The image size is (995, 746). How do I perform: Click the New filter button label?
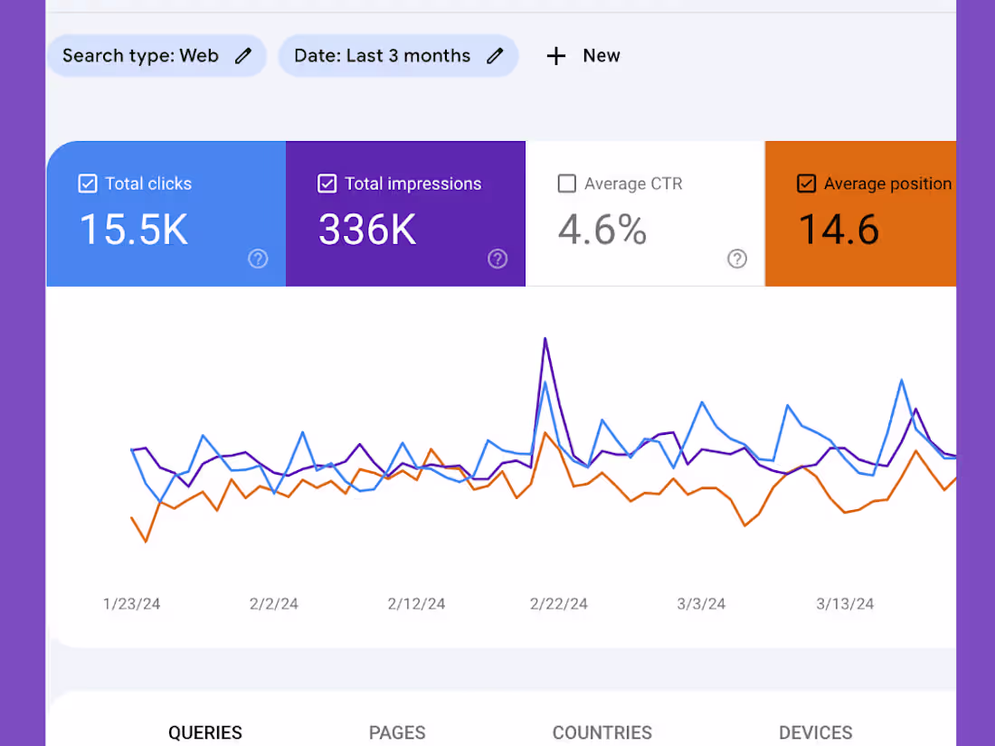coord(602,56)
